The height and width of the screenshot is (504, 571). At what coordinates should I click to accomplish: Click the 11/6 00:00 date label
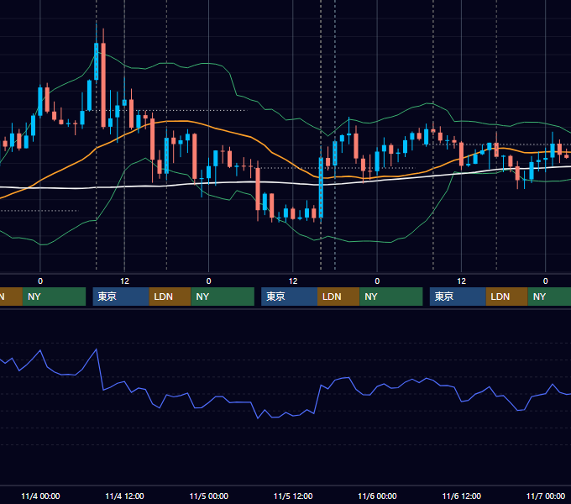(x=377, y=496)
